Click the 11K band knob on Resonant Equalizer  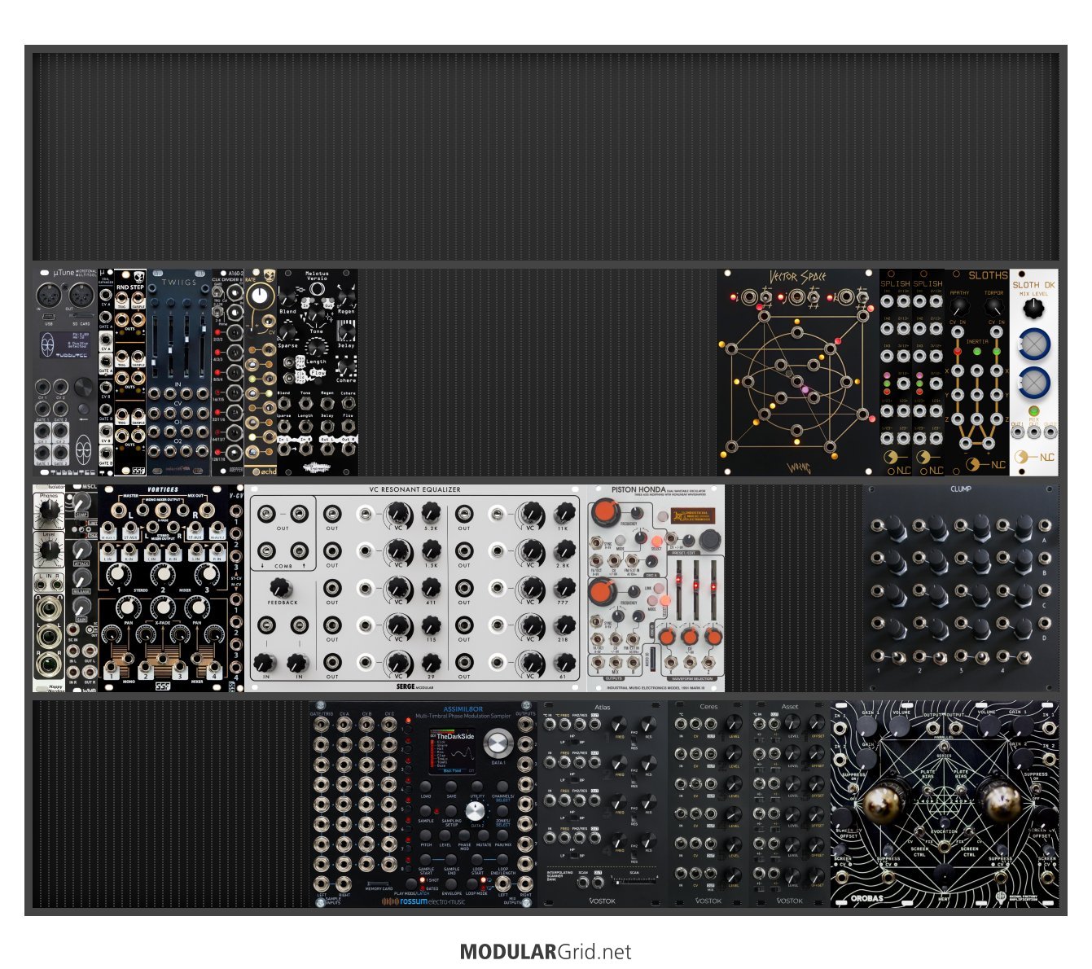pyautogui.click(x=564, y=513)
